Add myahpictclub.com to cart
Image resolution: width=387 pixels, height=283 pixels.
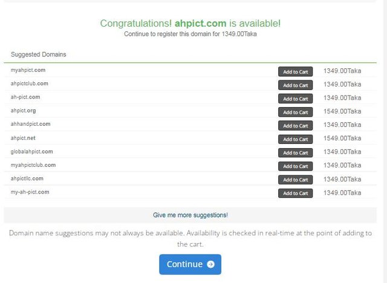tap(296, 166)
